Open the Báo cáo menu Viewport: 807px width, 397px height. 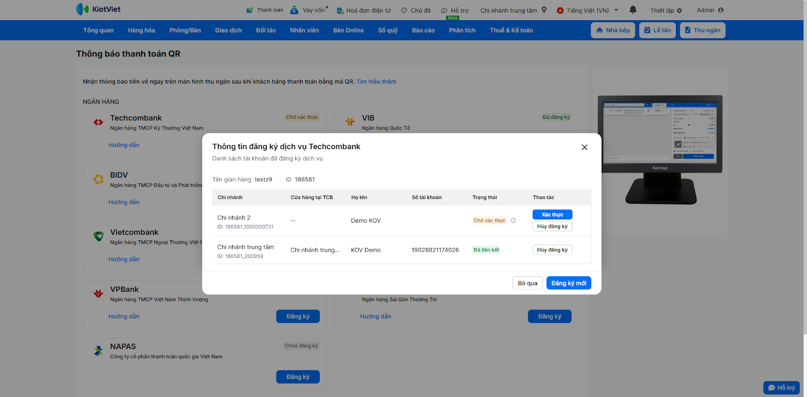[x=423, y=30]
